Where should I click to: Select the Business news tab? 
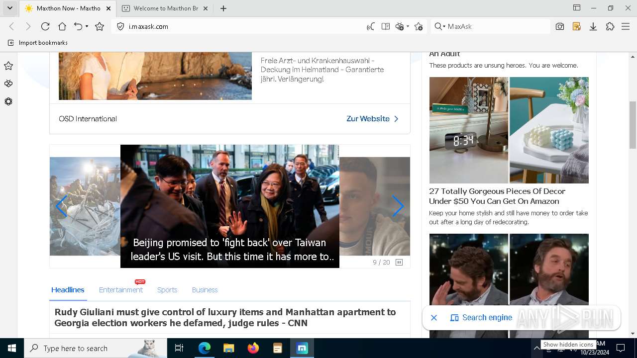point(205,290)
